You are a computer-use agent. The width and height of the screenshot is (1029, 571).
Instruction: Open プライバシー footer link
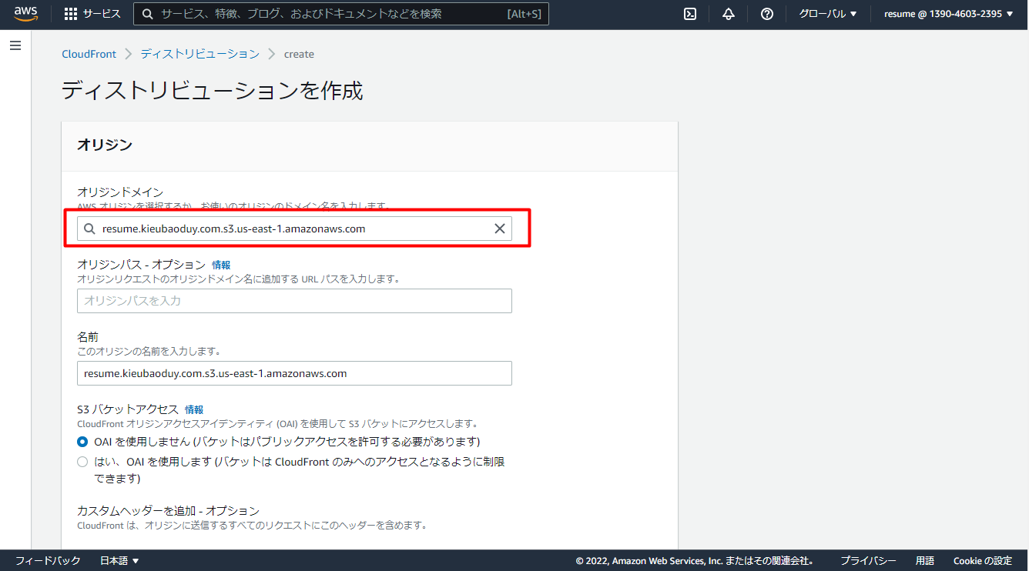point(868,560)
